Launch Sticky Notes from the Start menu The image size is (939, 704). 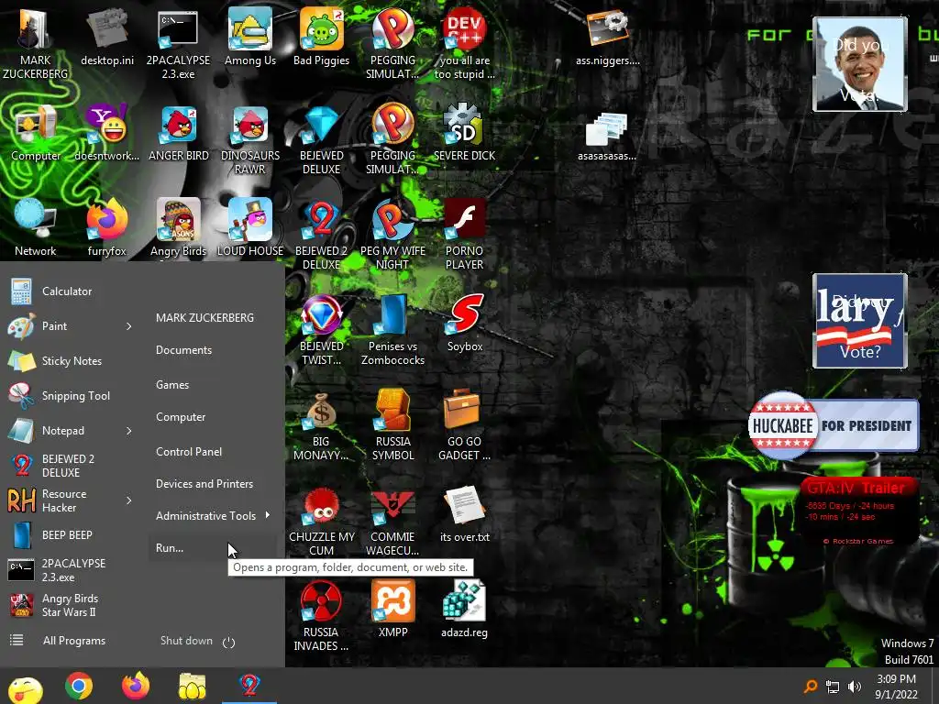(71, 361)
